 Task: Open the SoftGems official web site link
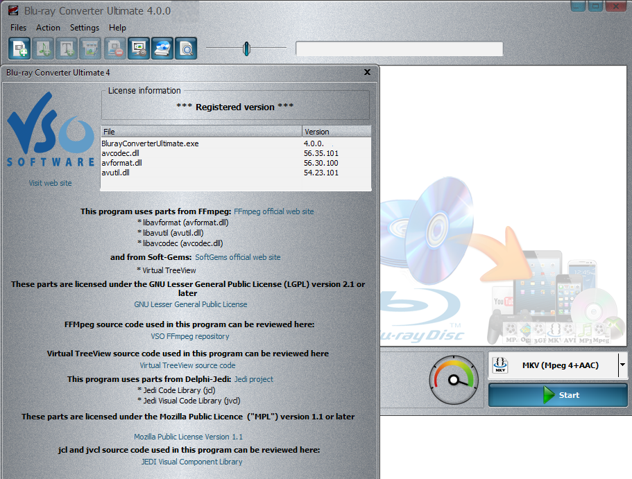coord(238,257)
